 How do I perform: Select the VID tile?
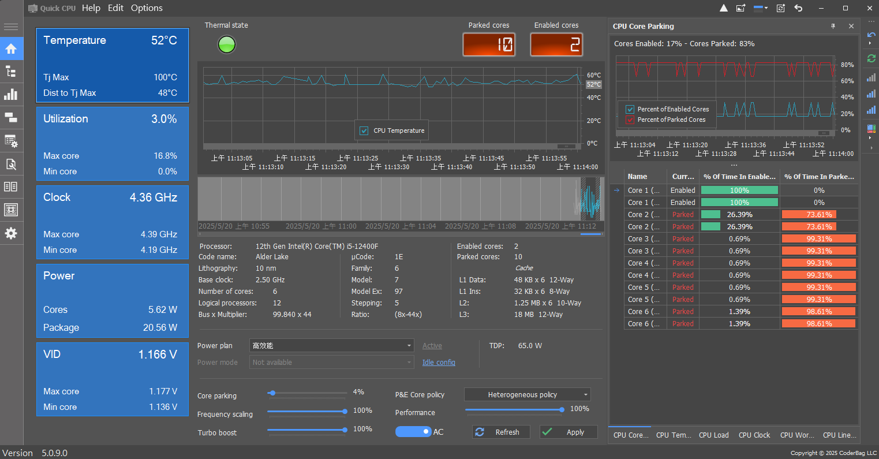coord(113,379)
